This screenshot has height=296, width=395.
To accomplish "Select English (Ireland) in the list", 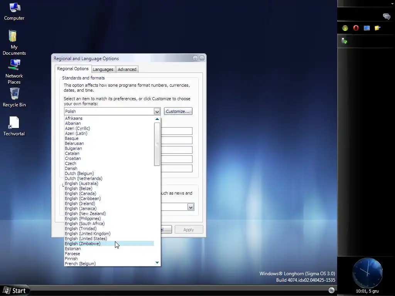I will click(x=109, y=203).
